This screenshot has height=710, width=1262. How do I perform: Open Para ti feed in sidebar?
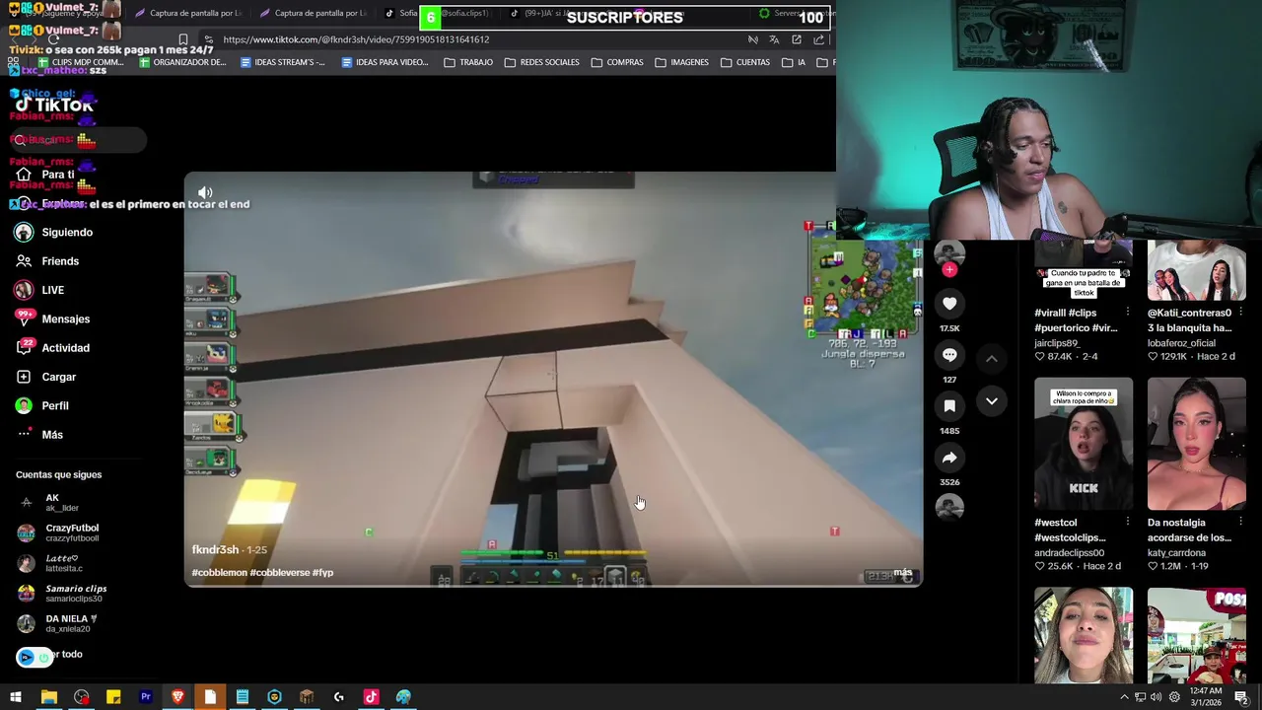point(57,175)
